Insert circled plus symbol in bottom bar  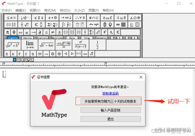[59, 54]
